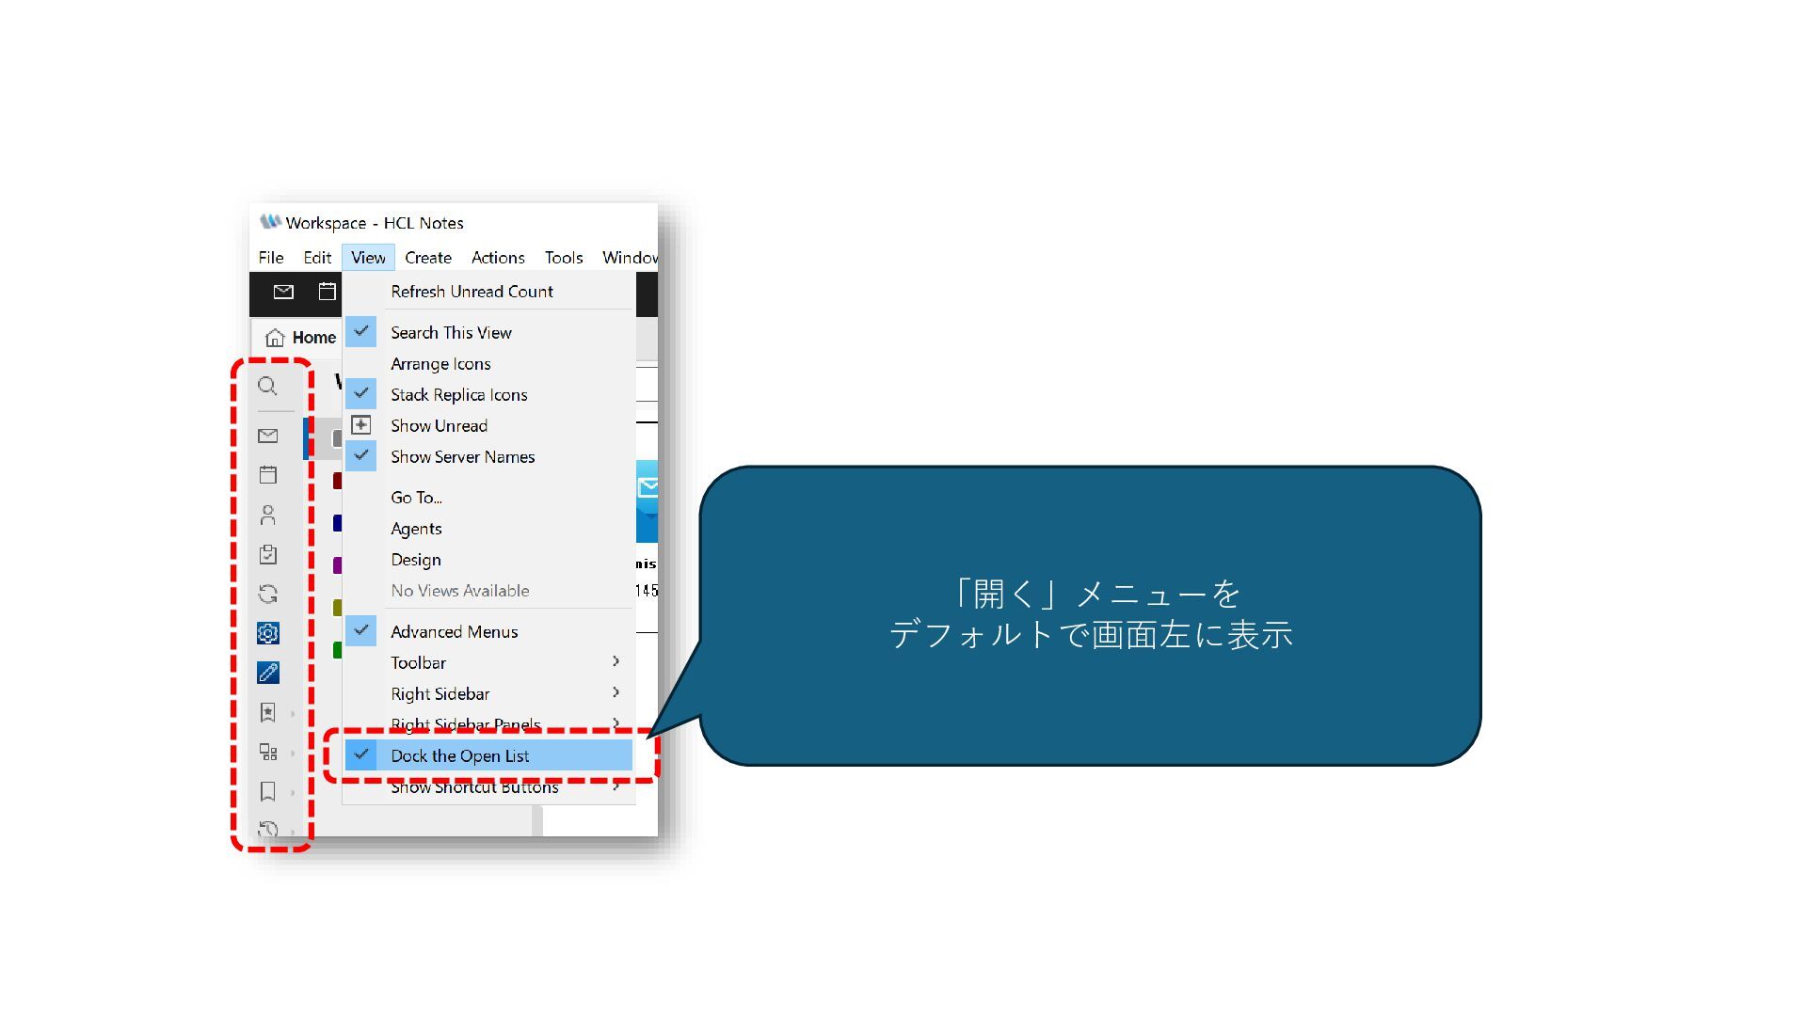Click the Replication sync icon in sidebar
This screenshot has width=1807, height=1016.
point(267,594)
